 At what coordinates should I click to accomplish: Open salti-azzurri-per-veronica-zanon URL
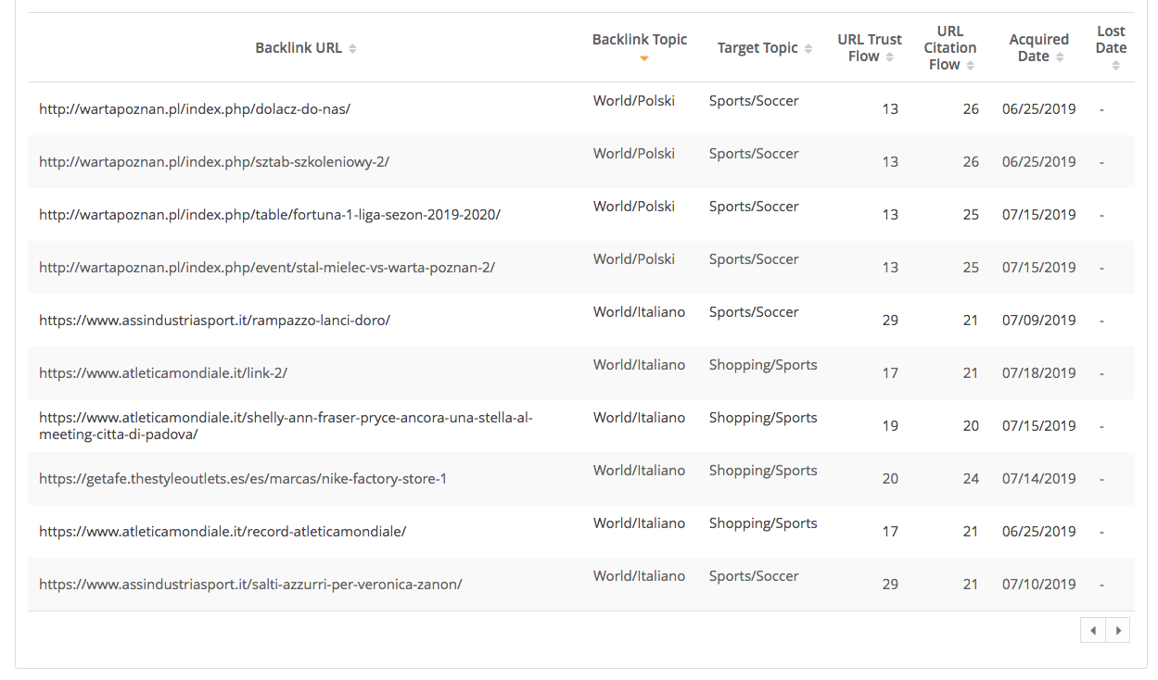click(250, 584)
